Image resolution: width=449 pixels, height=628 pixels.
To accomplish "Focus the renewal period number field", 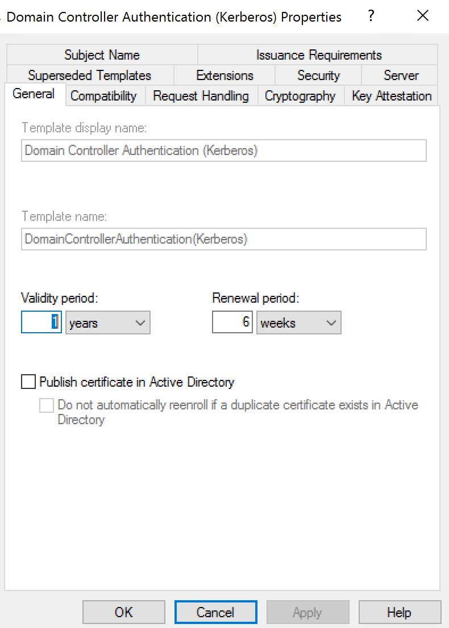I will click(232, 323).
